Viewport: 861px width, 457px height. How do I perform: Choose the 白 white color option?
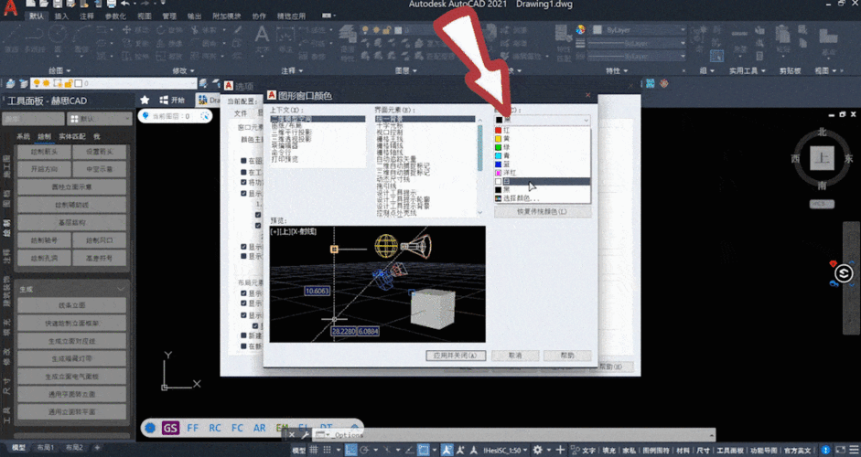tap(542, 181)
